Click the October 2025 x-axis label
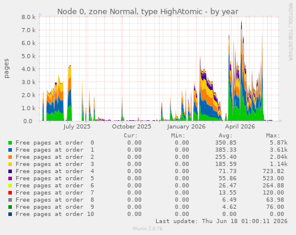296x235 pixels. coord(132,127)
